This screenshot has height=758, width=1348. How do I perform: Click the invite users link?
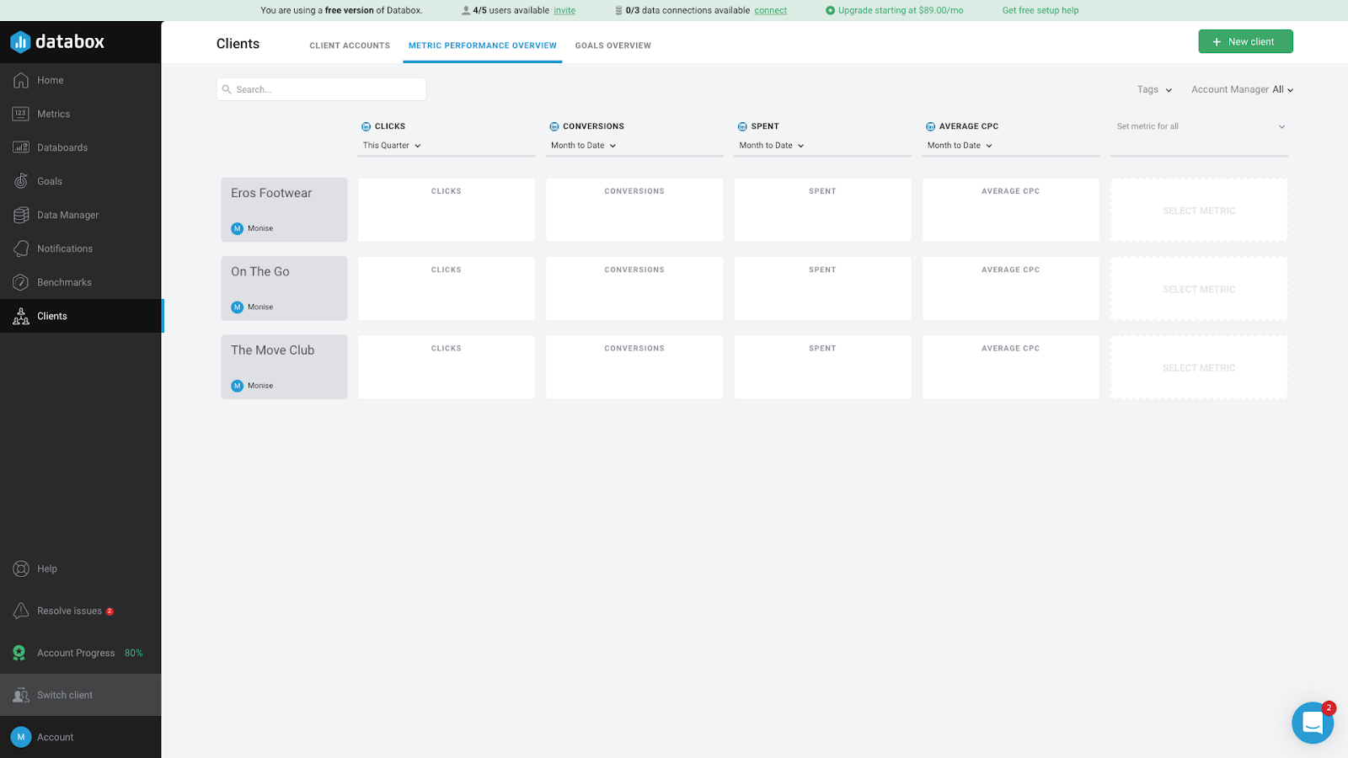pos(564,10)
